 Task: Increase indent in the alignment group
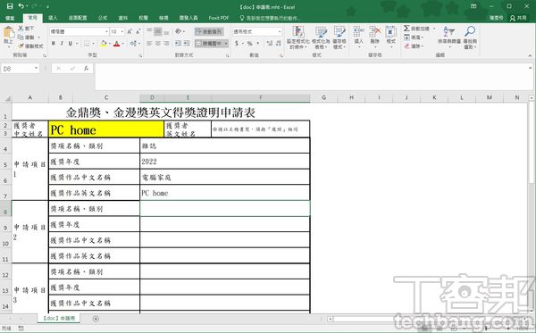tap(187, 44)
